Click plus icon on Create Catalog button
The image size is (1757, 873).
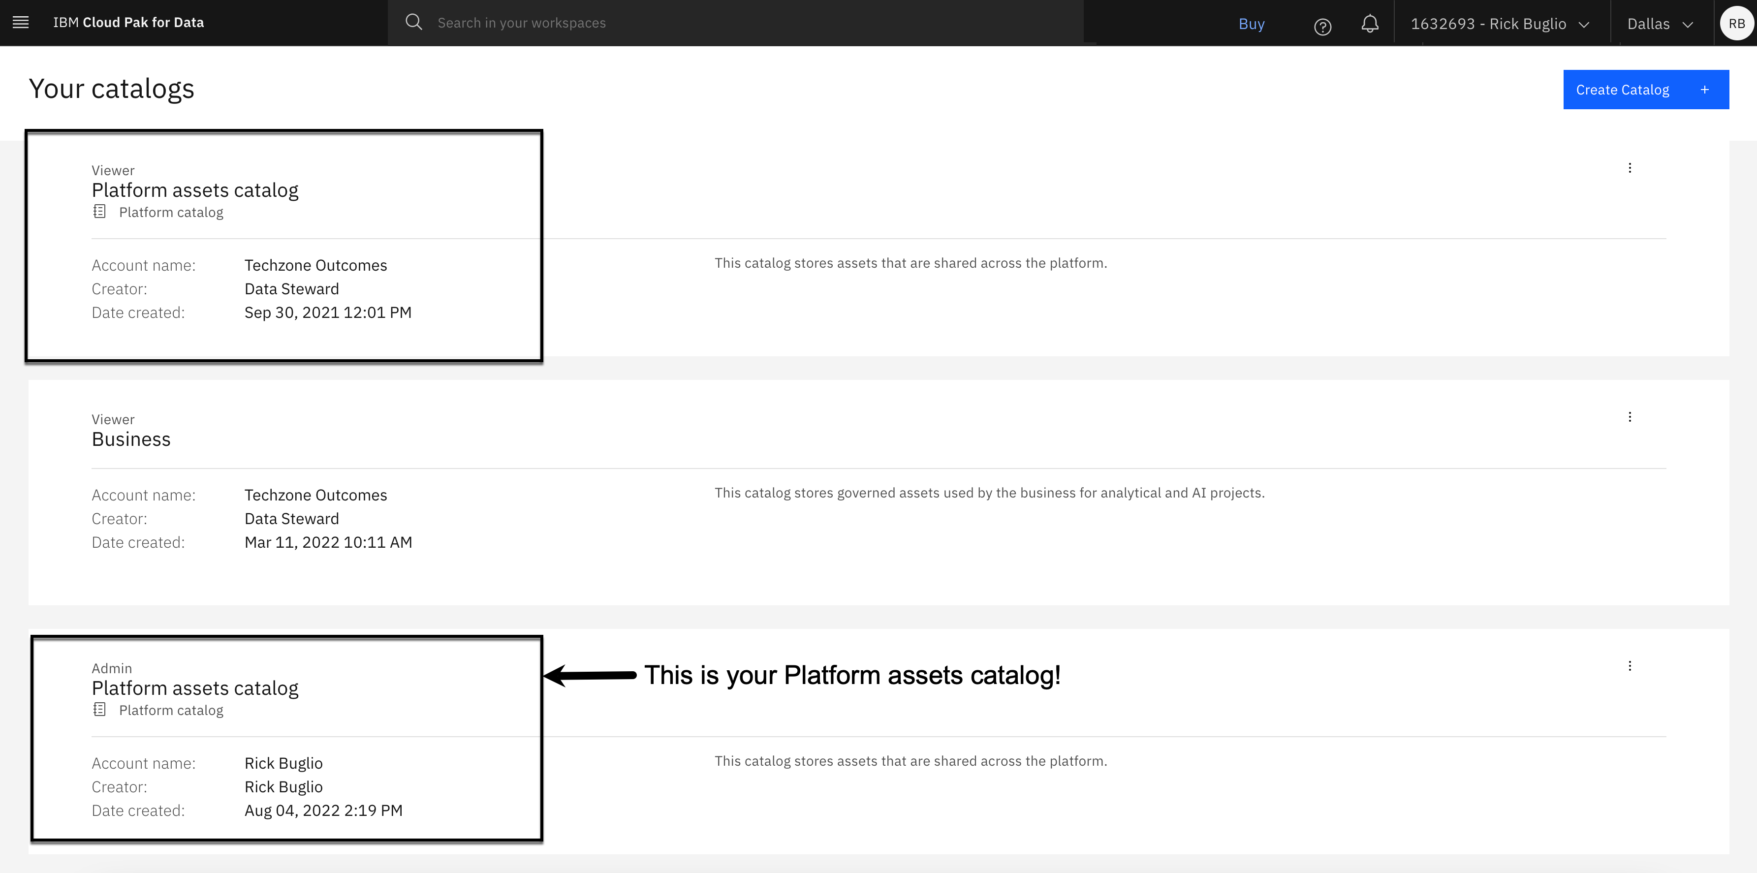[1704, 90]
